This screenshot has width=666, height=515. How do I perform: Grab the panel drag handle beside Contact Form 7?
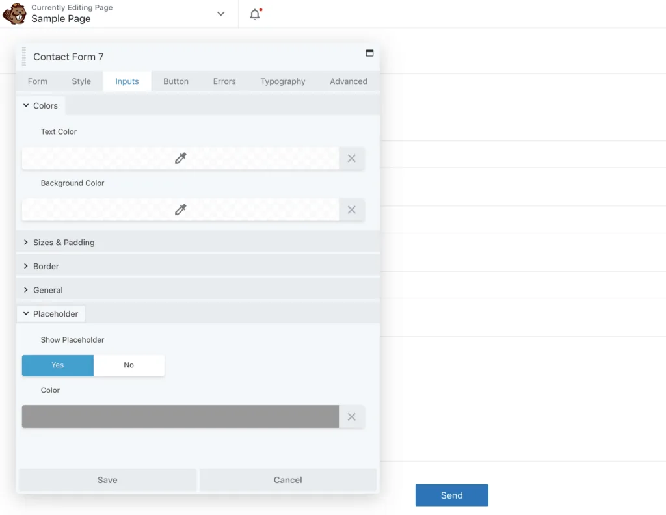24,57
